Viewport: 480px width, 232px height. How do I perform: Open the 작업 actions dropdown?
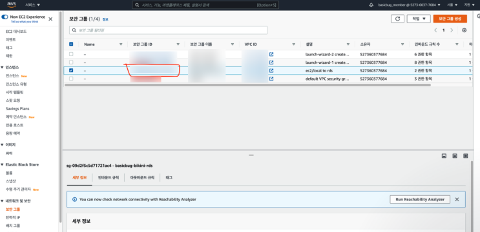(x=419, y=19)
